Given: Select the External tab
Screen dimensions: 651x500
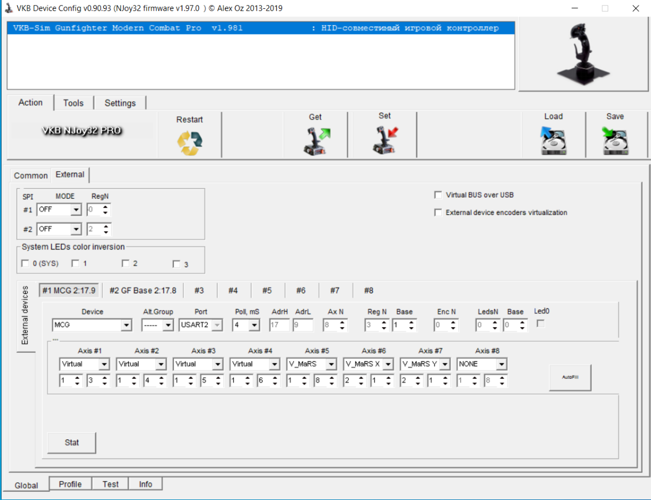Looking at the screenshot, I should coord(70,174).
